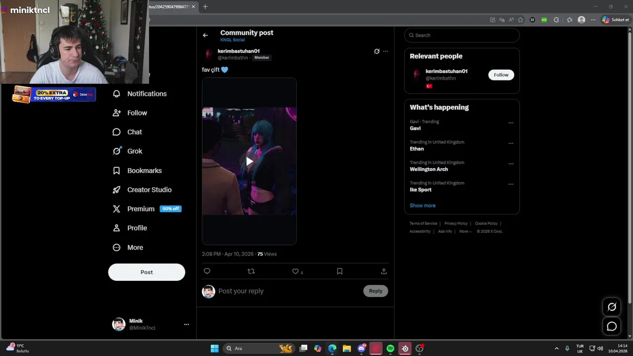Open the Accessibility footer link
633x356 pixels.
[x=420, y=231]
